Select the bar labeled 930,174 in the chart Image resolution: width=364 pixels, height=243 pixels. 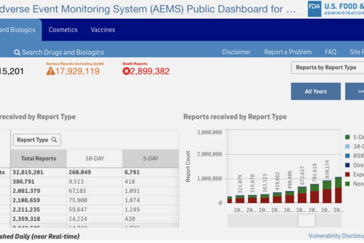[327, 192]
